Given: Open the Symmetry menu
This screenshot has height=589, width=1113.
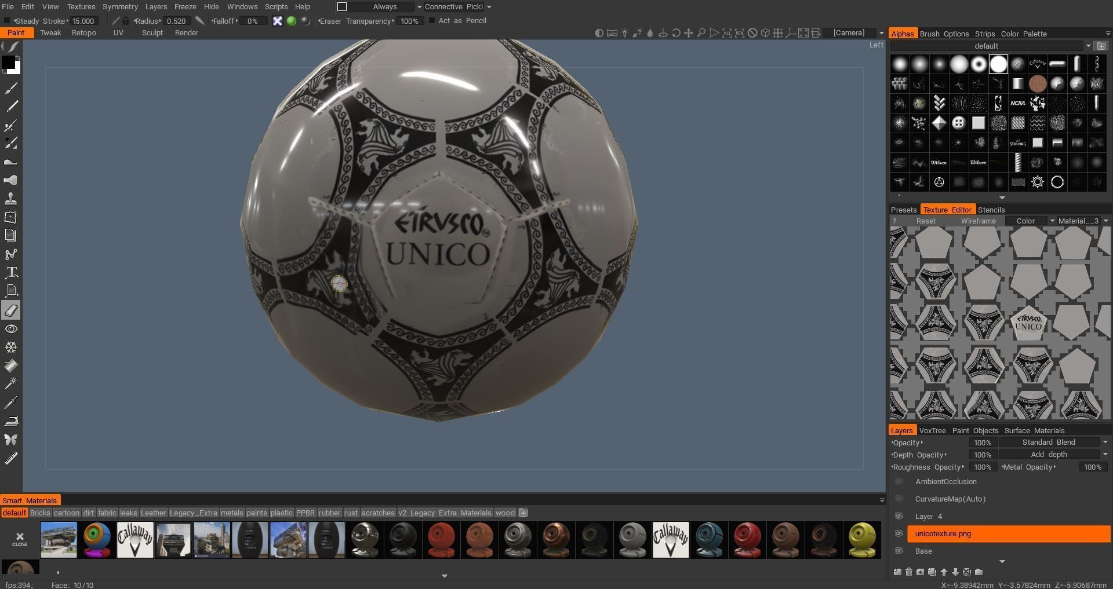Looking at the screenshot, I should 120,7.
